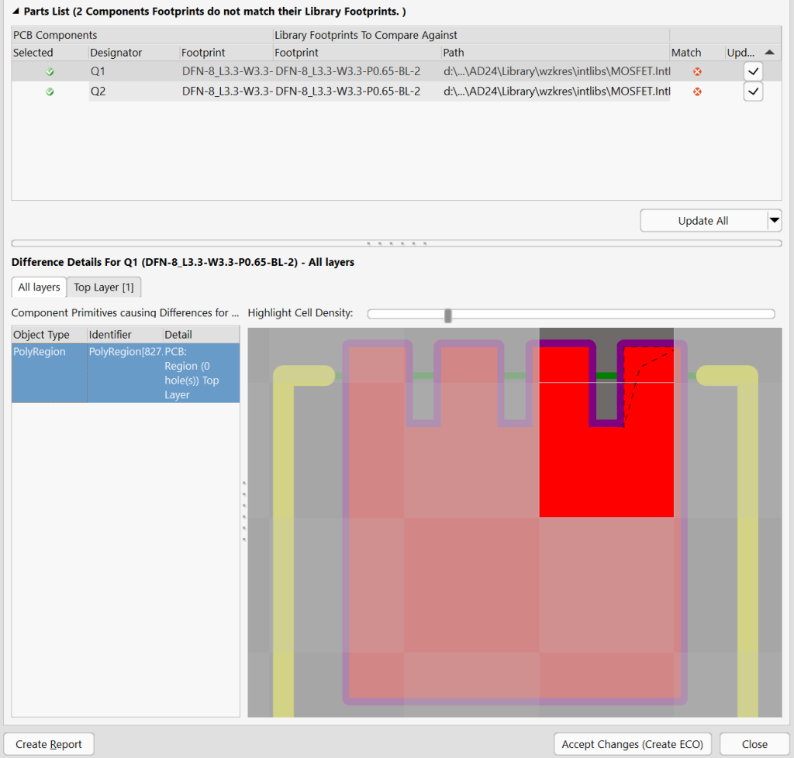Click the red mismatch icon for Q1
The image size is (794, 758).
(697, 71)
